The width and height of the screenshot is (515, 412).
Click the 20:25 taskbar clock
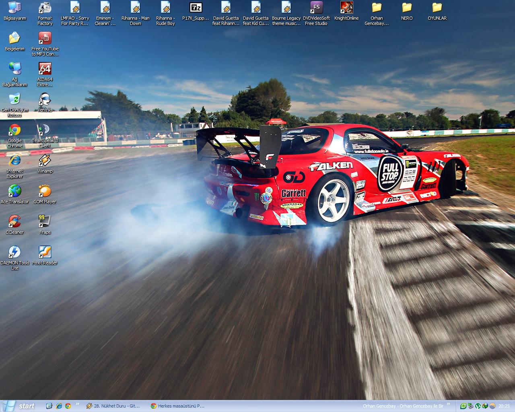pyautogui.click(x=504, y=406)
